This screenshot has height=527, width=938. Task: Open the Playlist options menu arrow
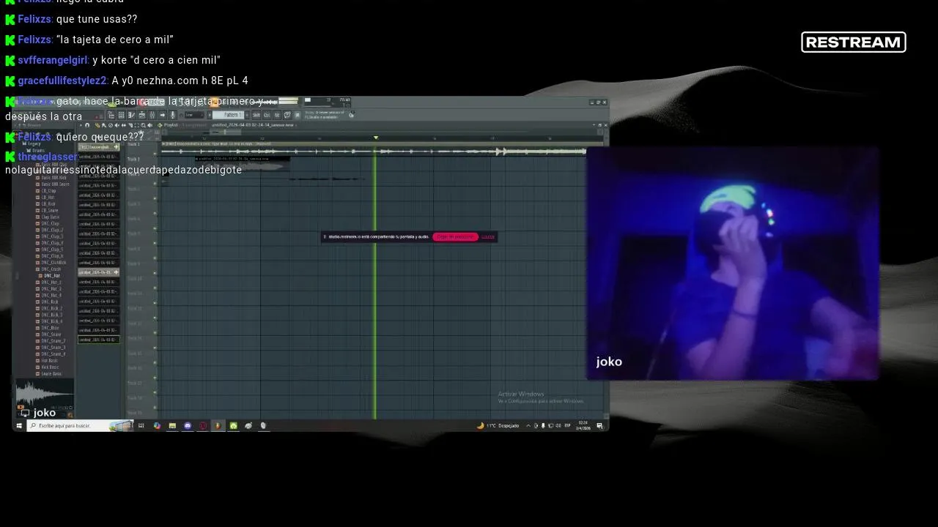point(80,125)
